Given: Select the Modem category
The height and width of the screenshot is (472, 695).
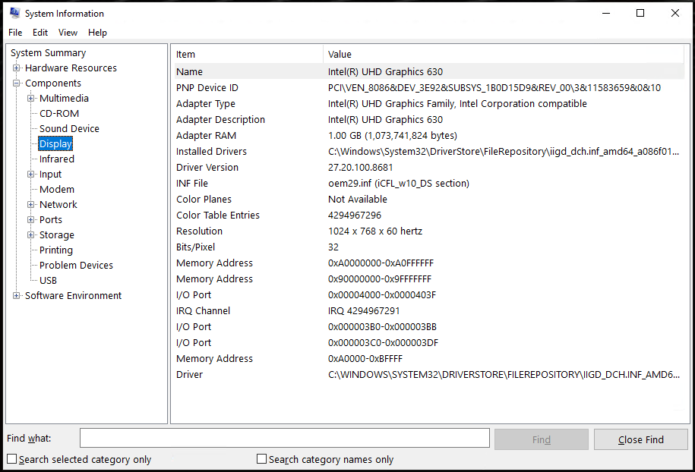Looking at the screenshot, I should coord(57,189).
